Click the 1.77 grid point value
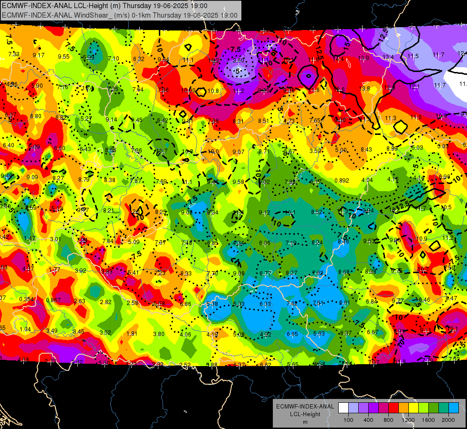The image size is (467, 429). [54, 269]
